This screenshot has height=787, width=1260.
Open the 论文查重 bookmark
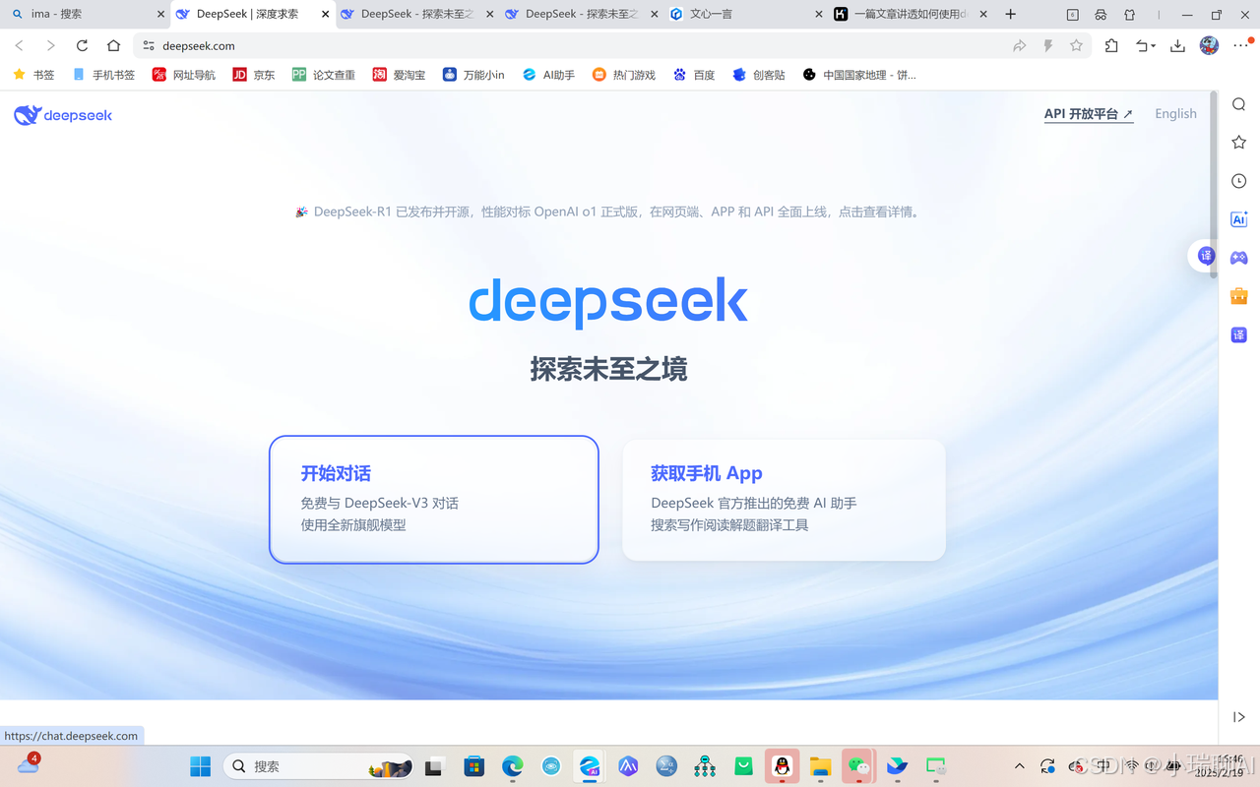pos(324,75)
